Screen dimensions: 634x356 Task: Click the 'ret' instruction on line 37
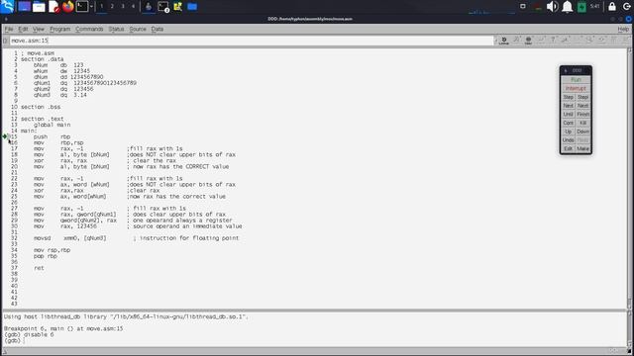click(x=39, y=268)
